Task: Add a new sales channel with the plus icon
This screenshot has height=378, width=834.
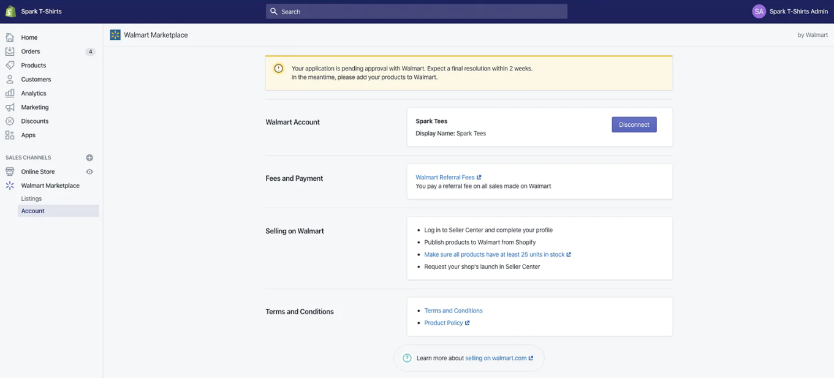Action: pyautogui.click(x=89, y=157)
